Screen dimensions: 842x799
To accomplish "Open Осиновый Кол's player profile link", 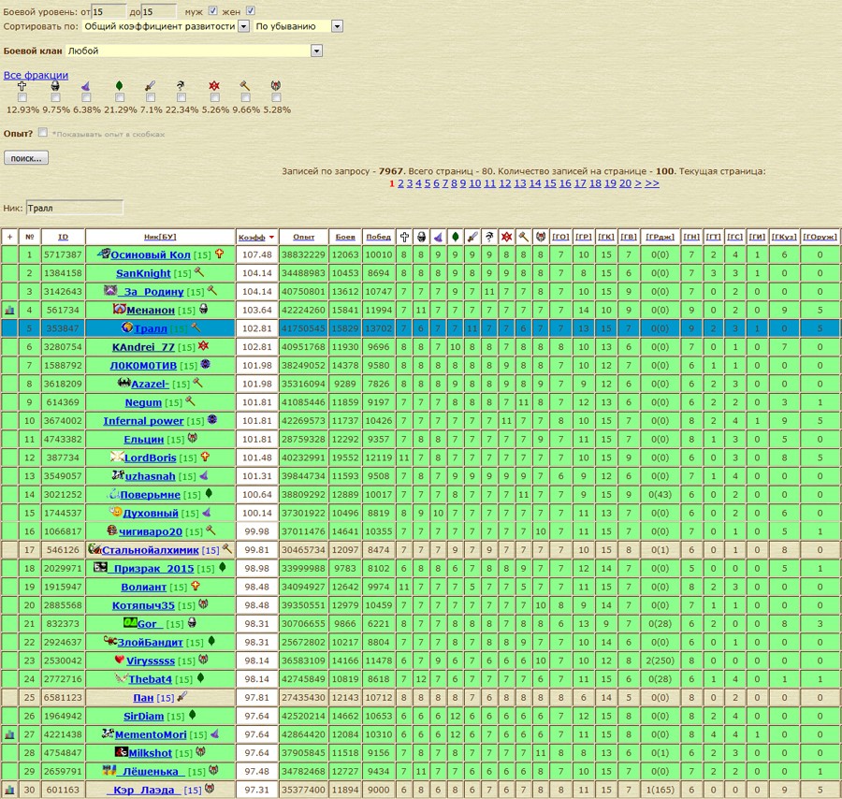I will tap(151, 255).
